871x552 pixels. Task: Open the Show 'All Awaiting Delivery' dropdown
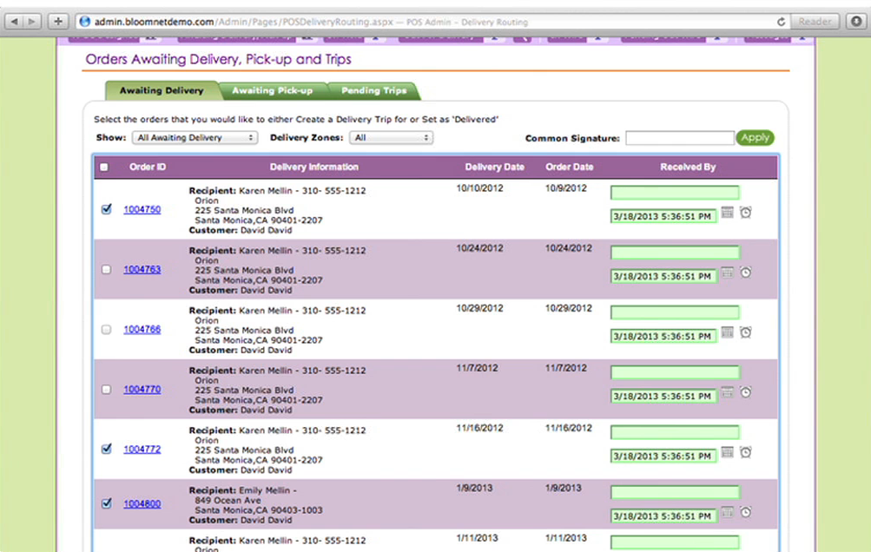click(x=195, y=138)
